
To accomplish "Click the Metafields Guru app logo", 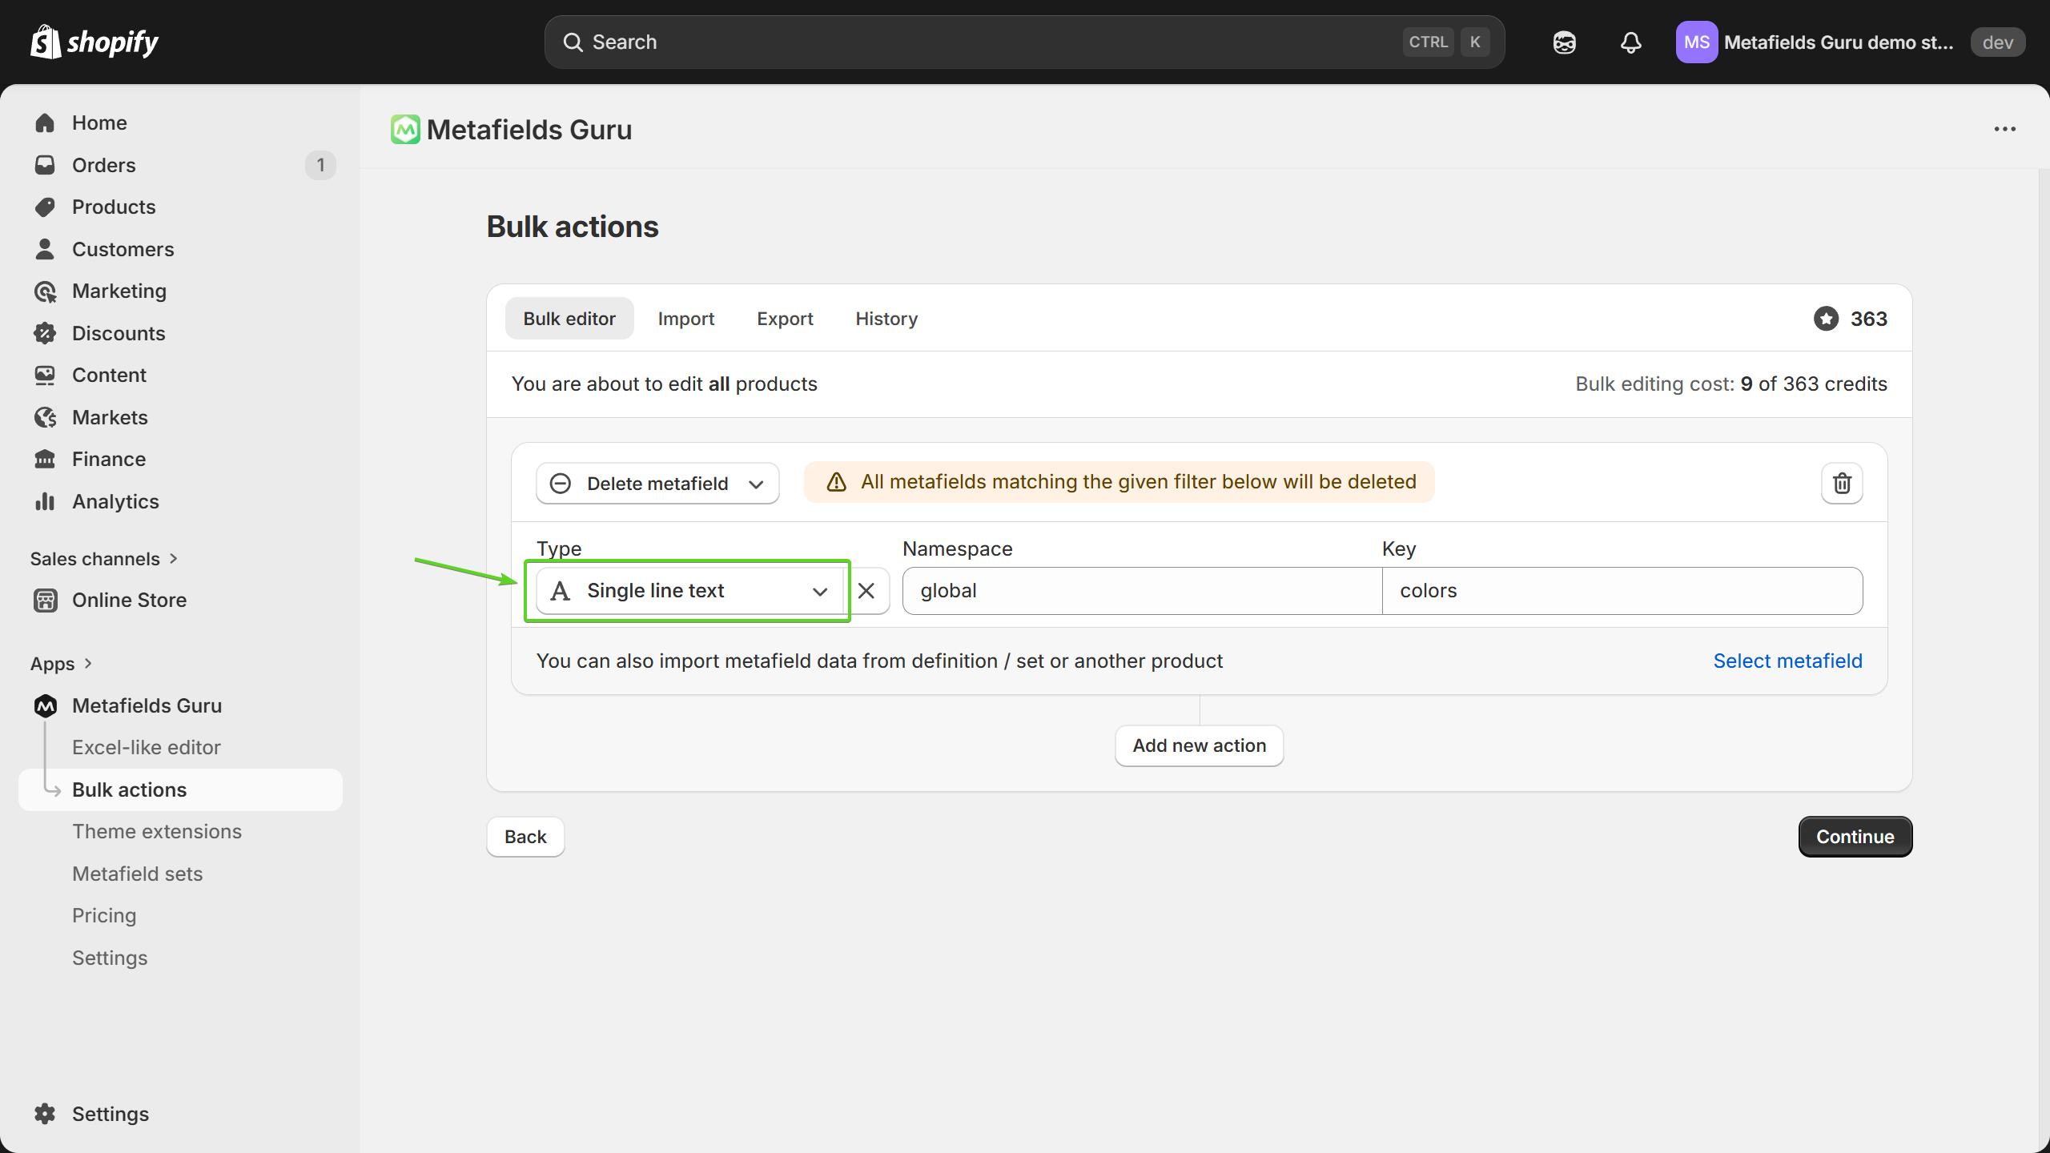I will click(405, 130).
